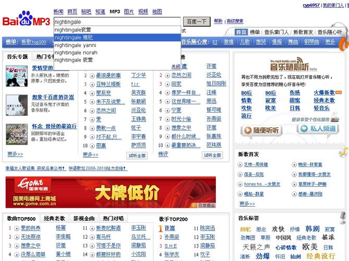Switch to 热门对唱 chart tab
The width and height of the screenshot is (349, 261).
(x=113, y=218)
